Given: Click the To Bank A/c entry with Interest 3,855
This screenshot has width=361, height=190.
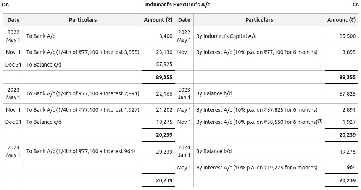Looking at the screenshot, I should [83, 52].
